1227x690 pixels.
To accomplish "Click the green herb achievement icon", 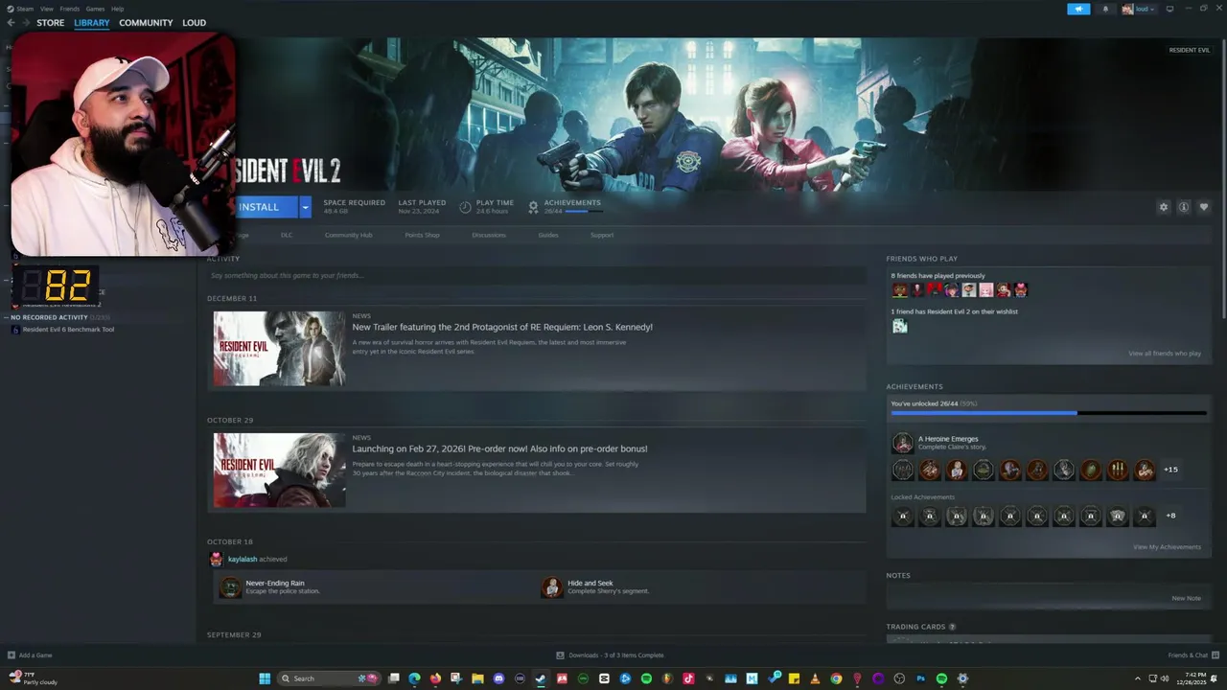I will [1091, 470].
